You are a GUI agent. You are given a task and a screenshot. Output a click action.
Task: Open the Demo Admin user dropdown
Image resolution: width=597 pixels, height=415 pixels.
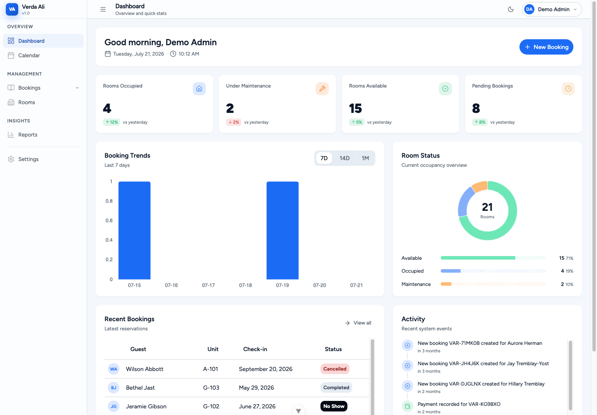click(x=551, y=9)
